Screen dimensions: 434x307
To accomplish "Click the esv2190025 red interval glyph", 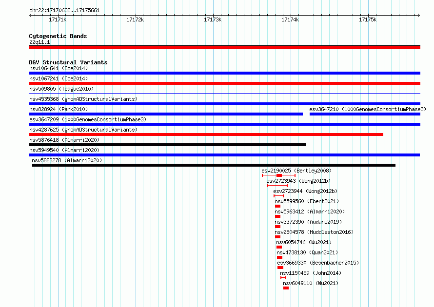I will coord(279,175).
